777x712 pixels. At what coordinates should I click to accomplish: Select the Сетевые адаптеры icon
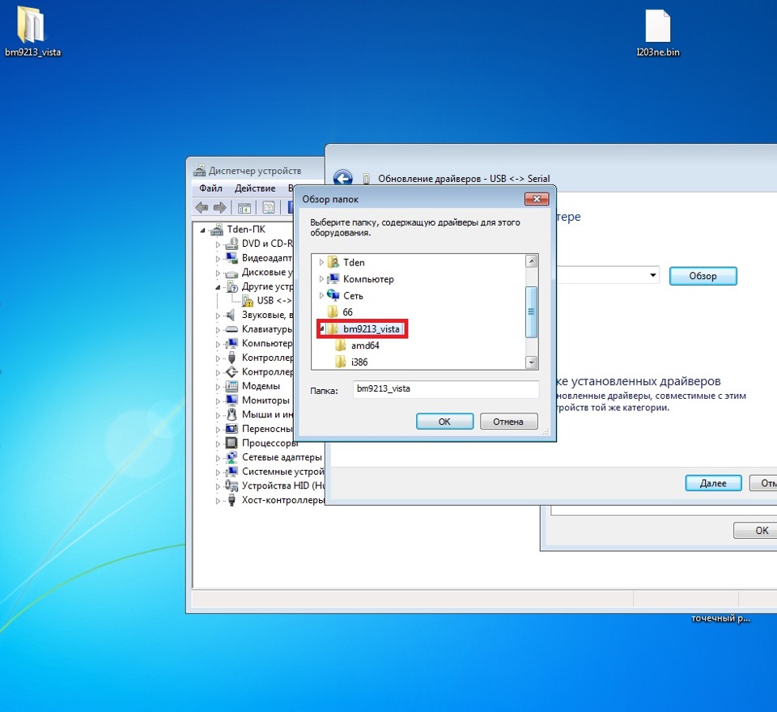coord(231,457)
